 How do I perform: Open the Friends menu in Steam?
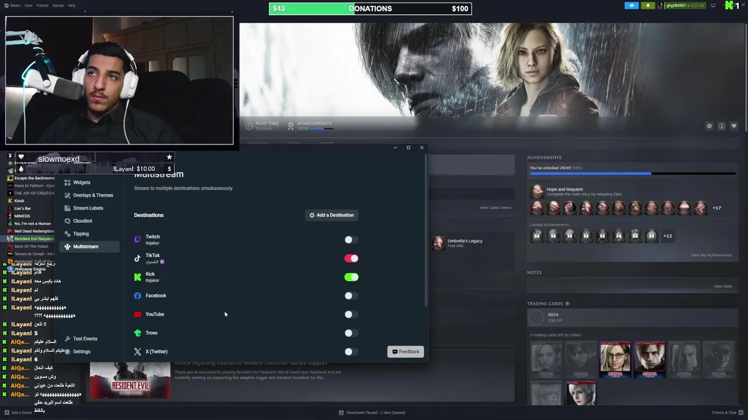pos(42,5)
